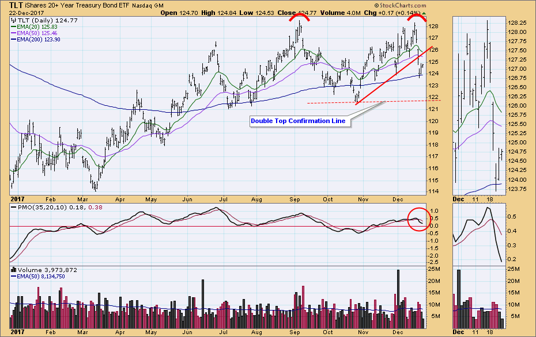The height and width of the screenshot is (337, 536).
Task: Select the purple EMA(50) 125.46 legend swatch
Action: click(14, 33)
